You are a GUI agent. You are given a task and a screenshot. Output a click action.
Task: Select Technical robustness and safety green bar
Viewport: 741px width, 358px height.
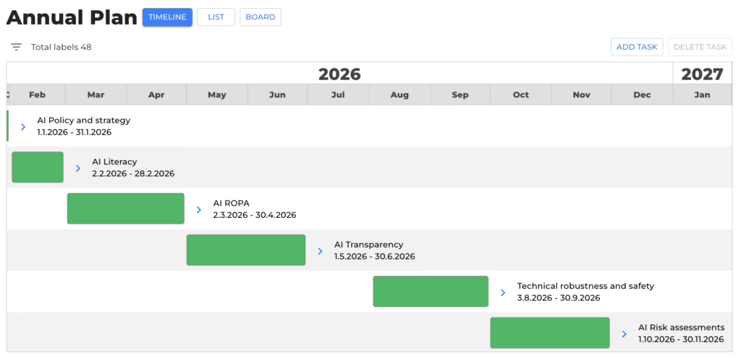coord(431,292)
